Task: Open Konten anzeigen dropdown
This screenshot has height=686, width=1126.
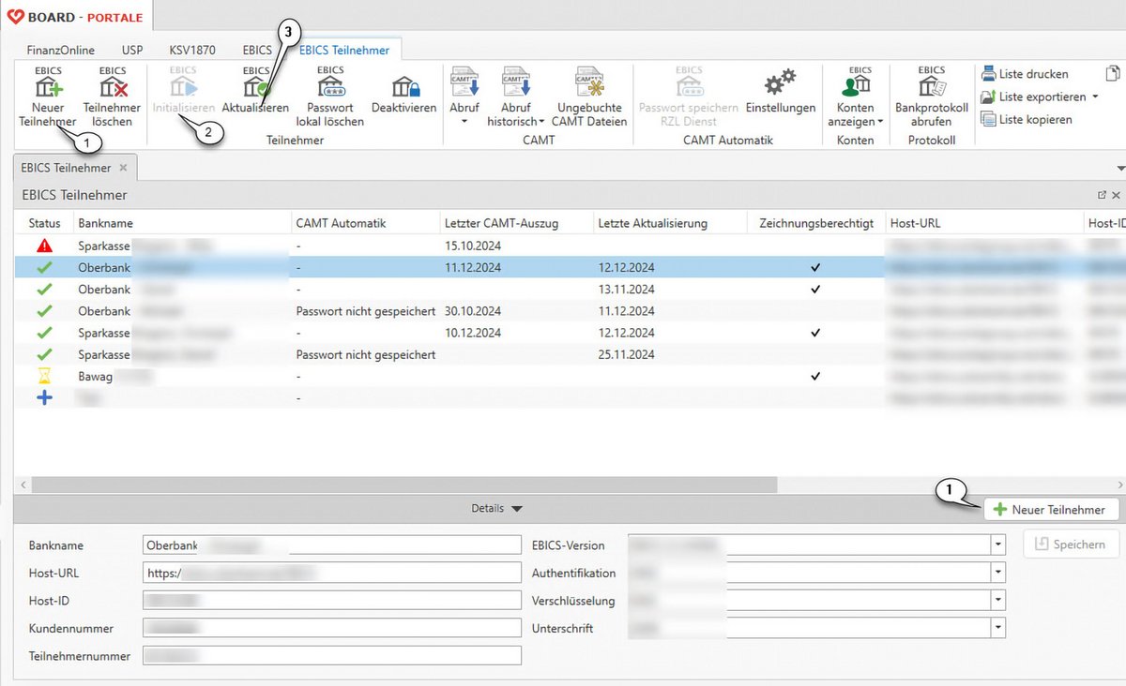Action: point(879,122)
